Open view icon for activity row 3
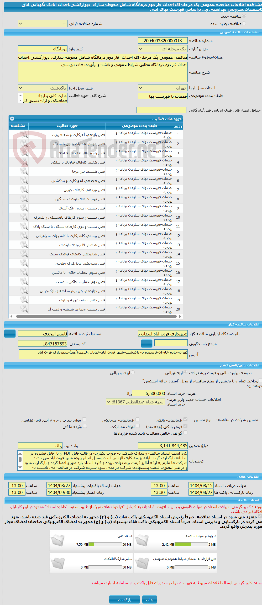 pyautogui.click(x=24, y=153)
